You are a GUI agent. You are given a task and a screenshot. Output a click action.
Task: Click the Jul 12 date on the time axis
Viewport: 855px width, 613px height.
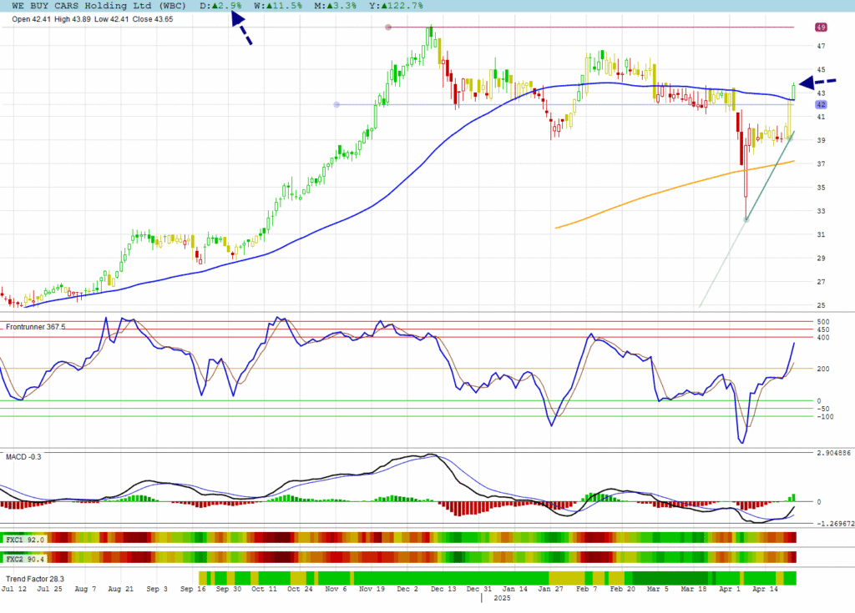click(x=13, y=589)
